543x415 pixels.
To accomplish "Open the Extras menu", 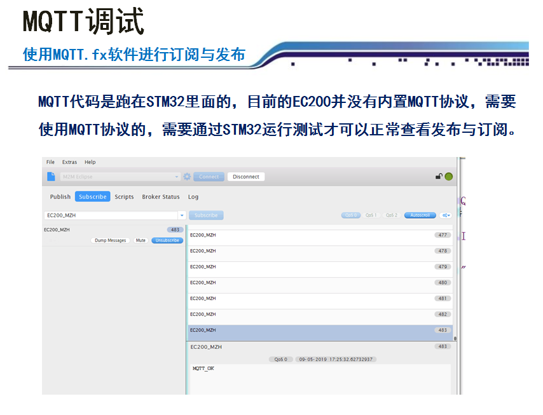I will pos(69,162).
